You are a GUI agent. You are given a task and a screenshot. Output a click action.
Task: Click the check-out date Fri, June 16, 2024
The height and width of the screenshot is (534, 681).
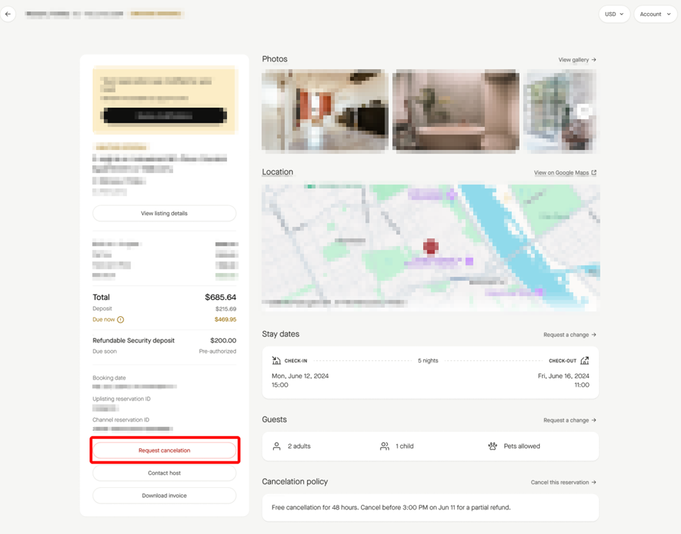(x=563, y=376)
